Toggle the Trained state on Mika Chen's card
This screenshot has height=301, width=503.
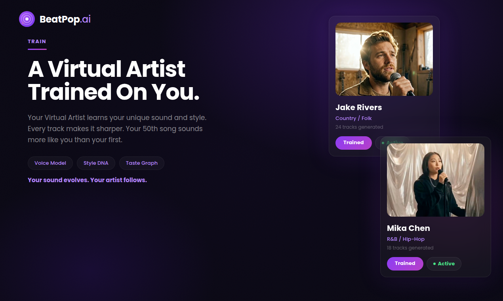[x=405, y=263]
